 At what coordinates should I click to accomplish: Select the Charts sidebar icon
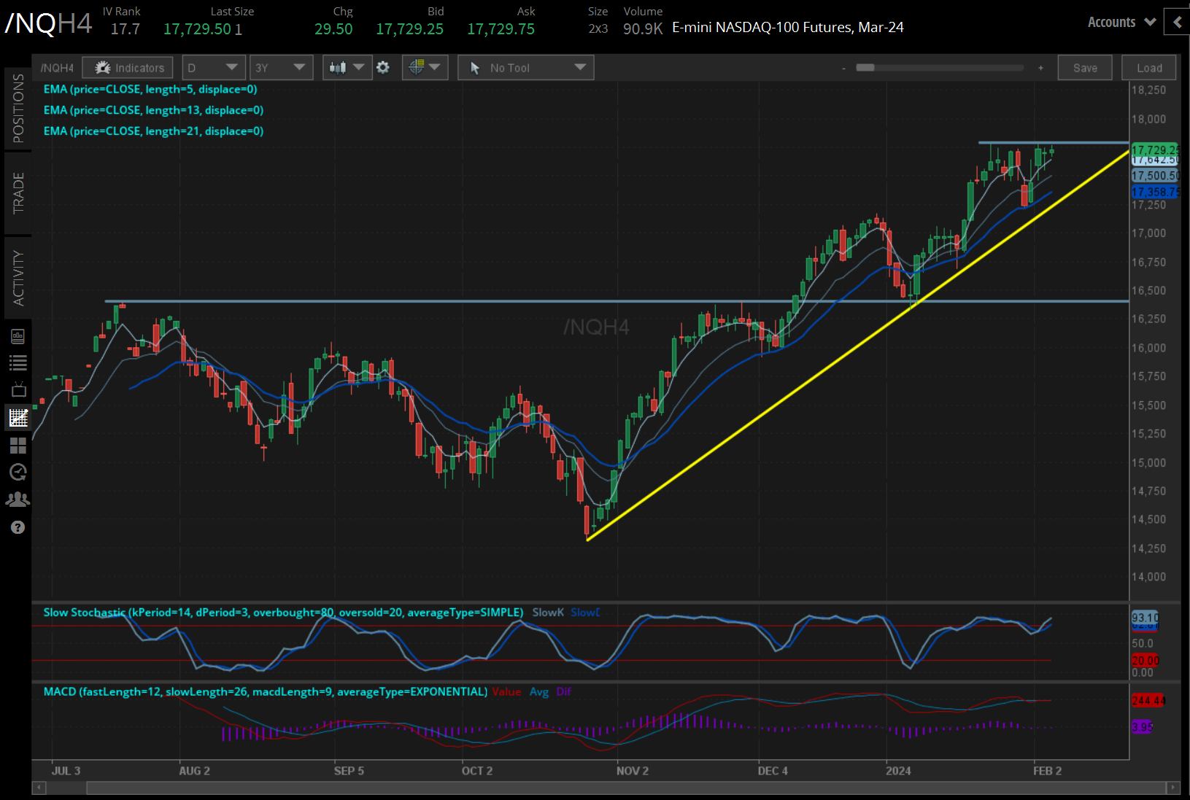18,417
